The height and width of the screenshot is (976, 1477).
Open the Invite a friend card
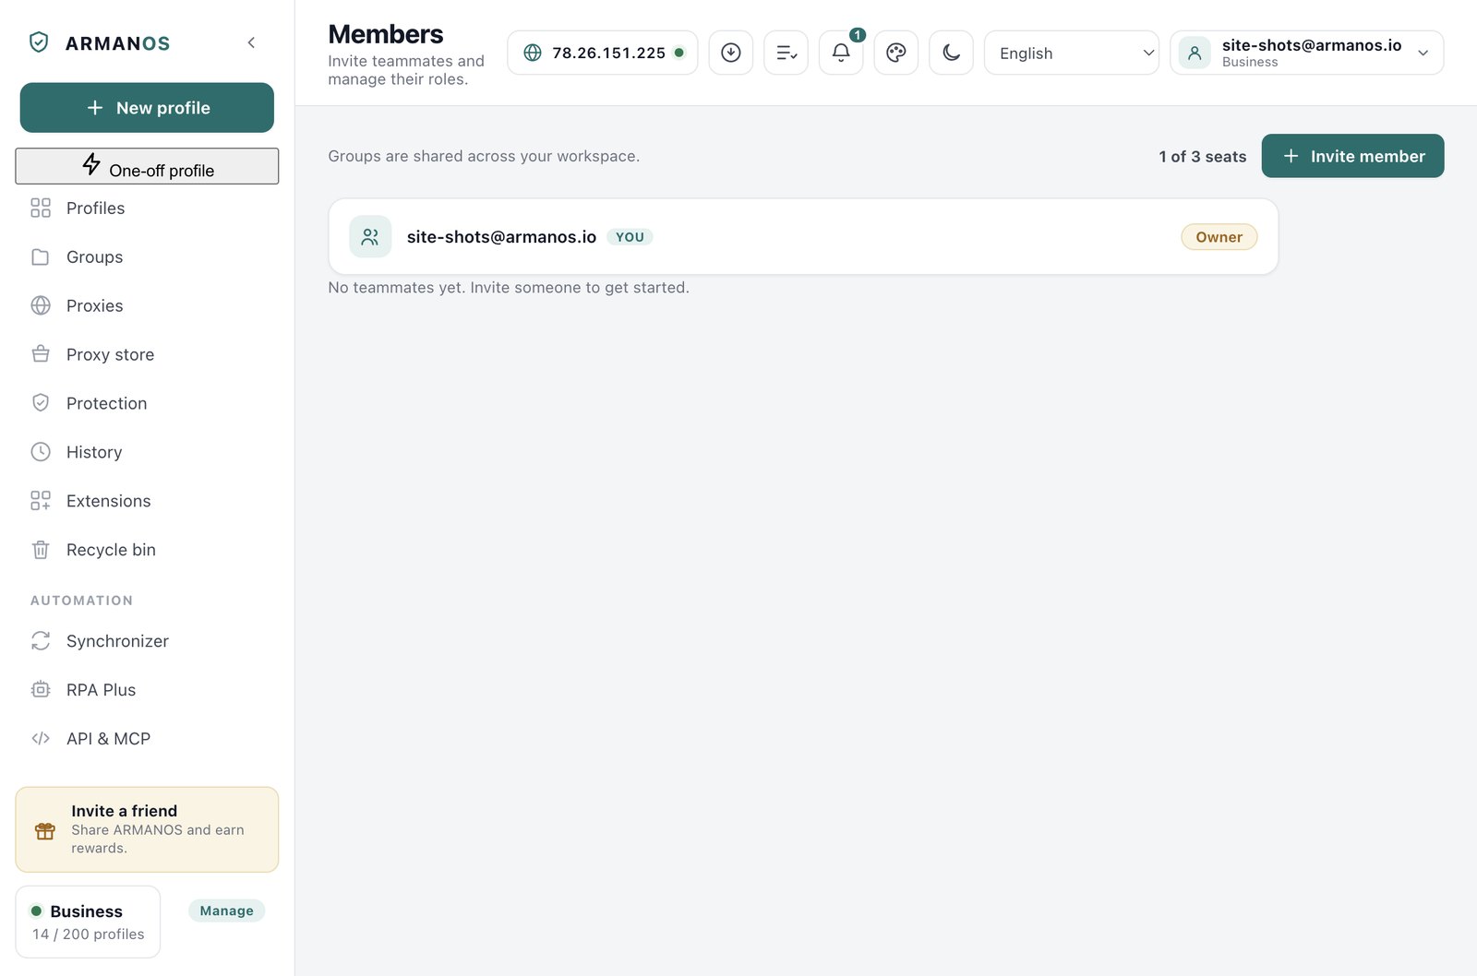click(147, 830)
